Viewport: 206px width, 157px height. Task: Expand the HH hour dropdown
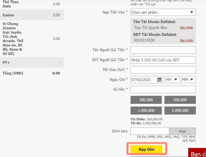click(172, 80)
